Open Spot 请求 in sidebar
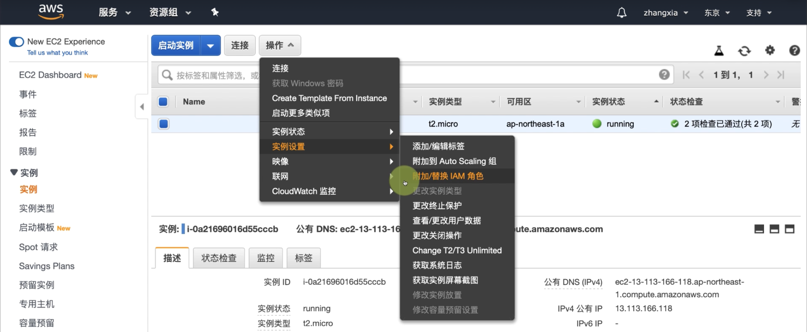The width and height of the screenshot is (807, 332). click(x=38, y=247)
